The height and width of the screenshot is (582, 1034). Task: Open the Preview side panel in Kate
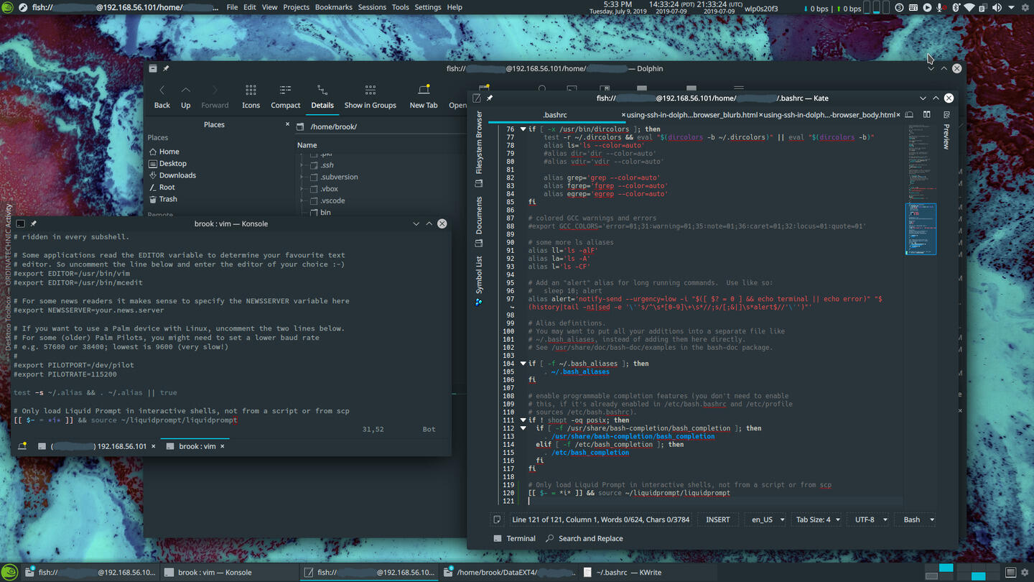coord(946,130)
